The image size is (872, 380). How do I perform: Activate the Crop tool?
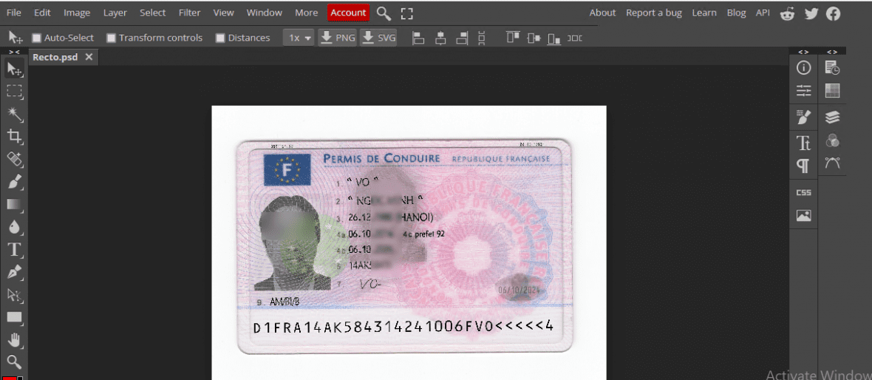pyautogui.click(x=14, y=136)
